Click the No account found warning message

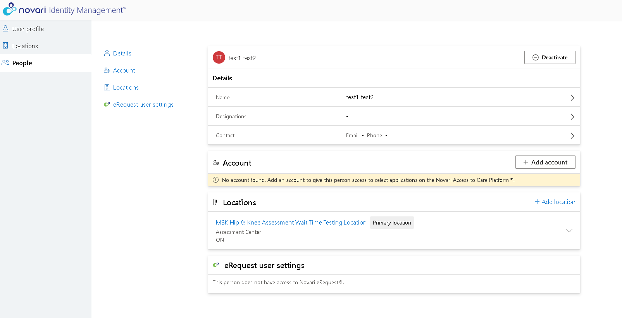pyautogui.click(x=368, y=180)
